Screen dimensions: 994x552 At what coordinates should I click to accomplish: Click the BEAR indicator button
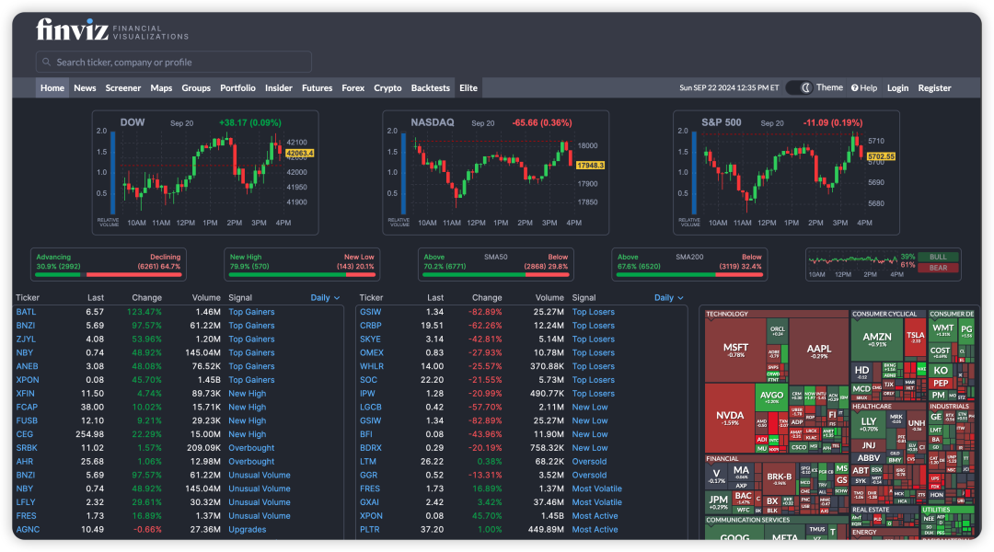point(938,268)
